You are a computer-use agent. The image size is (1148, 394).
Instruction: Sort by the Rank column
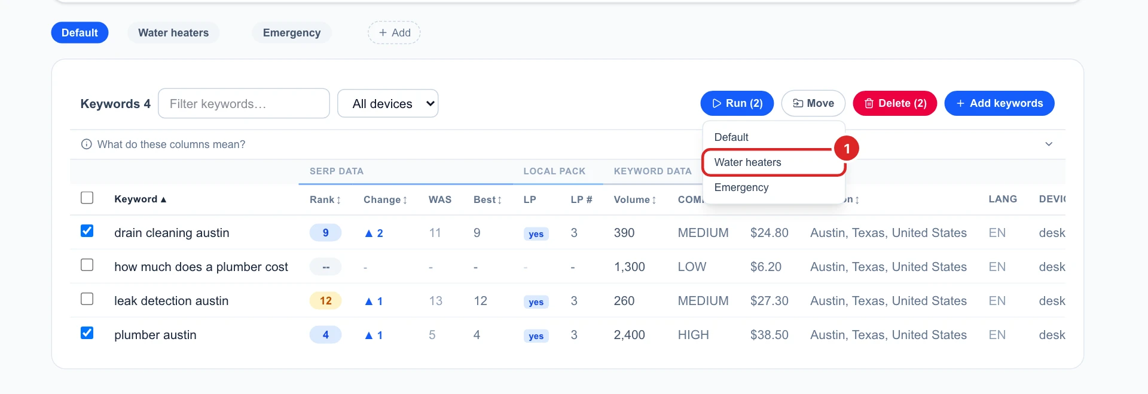(x=325, y=200)
